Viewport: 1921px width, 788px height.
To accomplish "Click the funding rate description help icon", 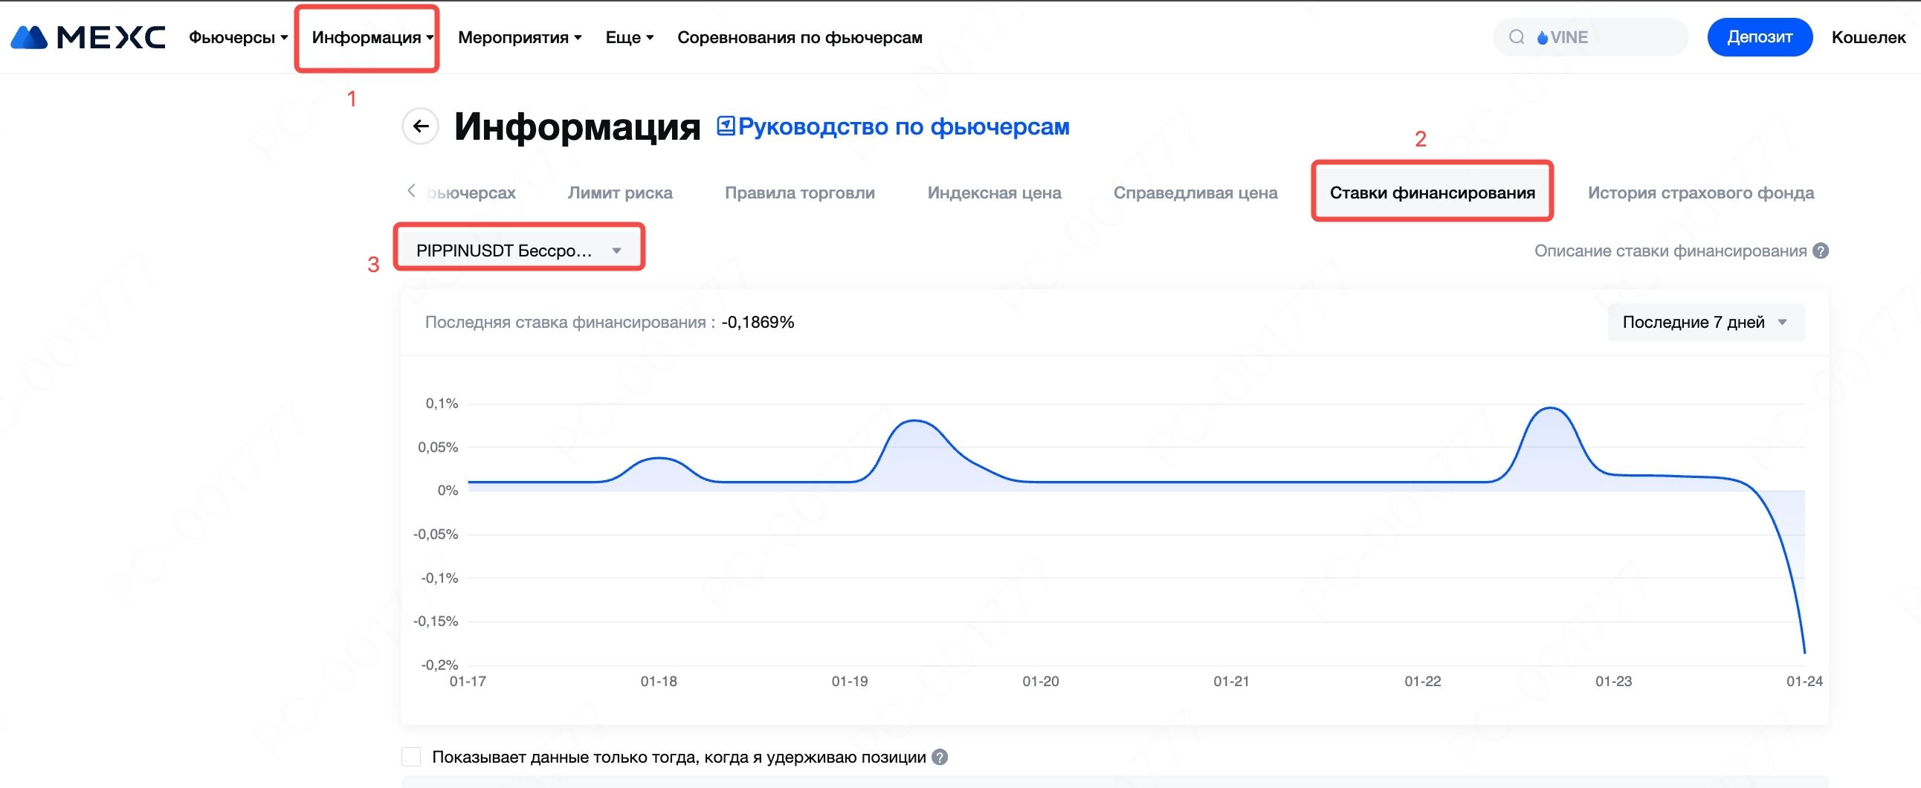I will tap(1821, 251).
